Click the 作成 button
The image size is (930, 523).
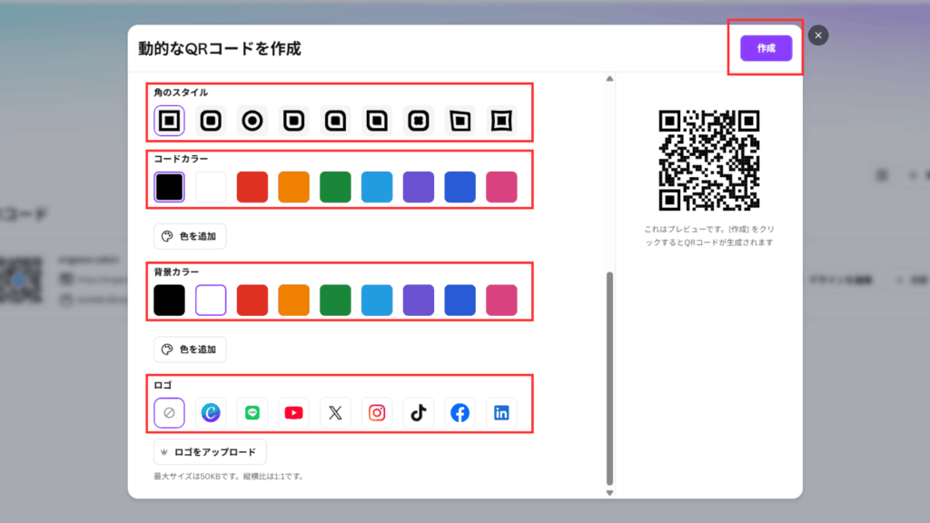(x=766, y=48)
